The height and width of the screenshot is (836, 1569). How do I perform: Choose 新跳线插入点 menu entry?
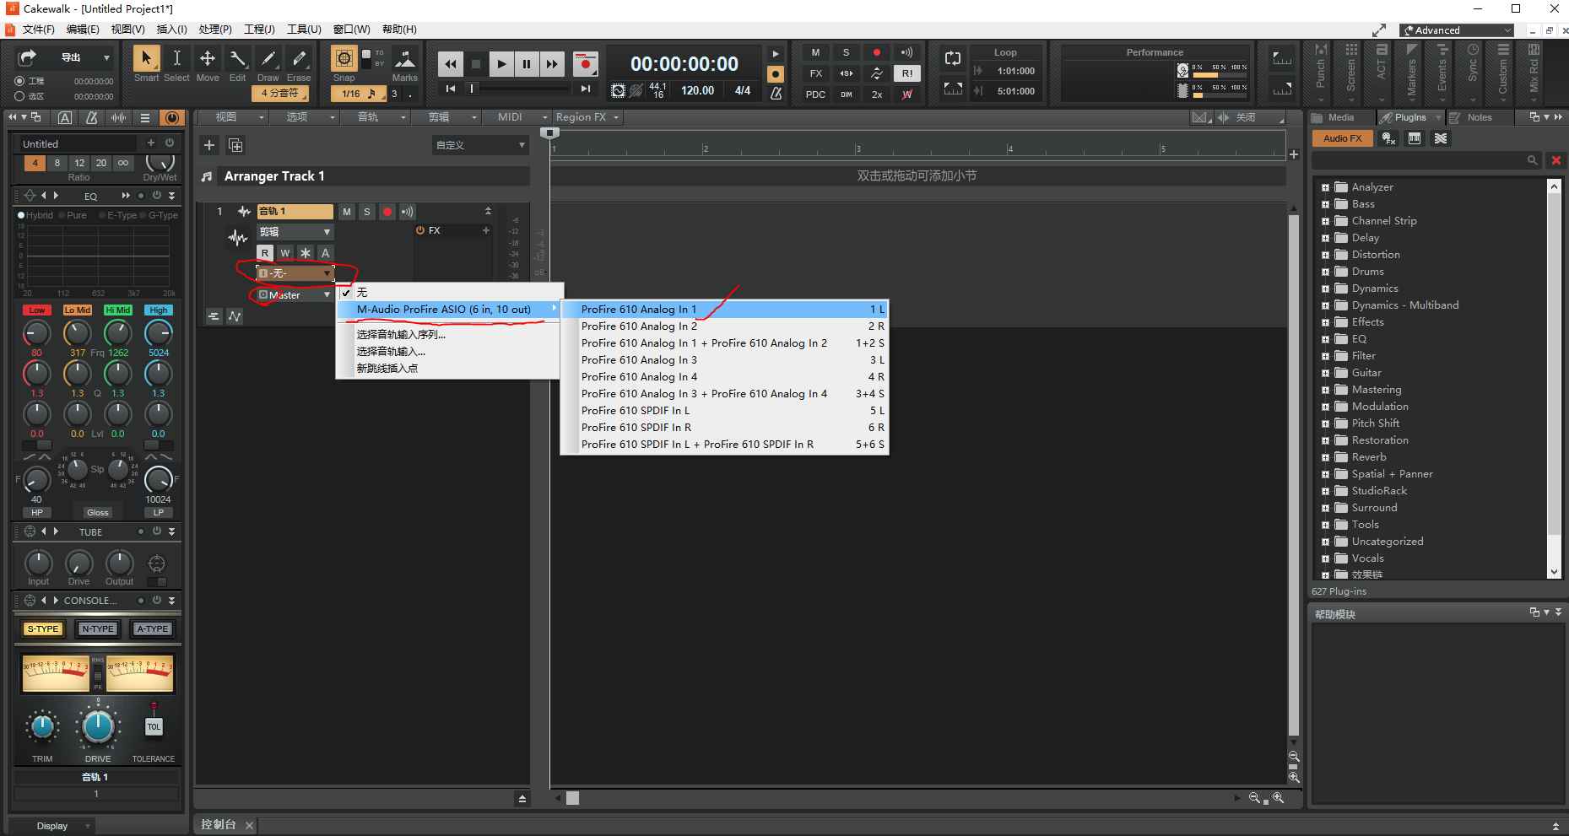pos(448,368)
